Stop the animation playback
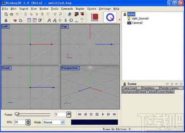 [x=97, y=114]
